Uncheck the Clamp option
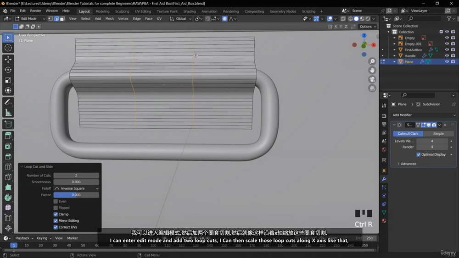The width and height of the screenshot is (459, 258). click(56, 214)
